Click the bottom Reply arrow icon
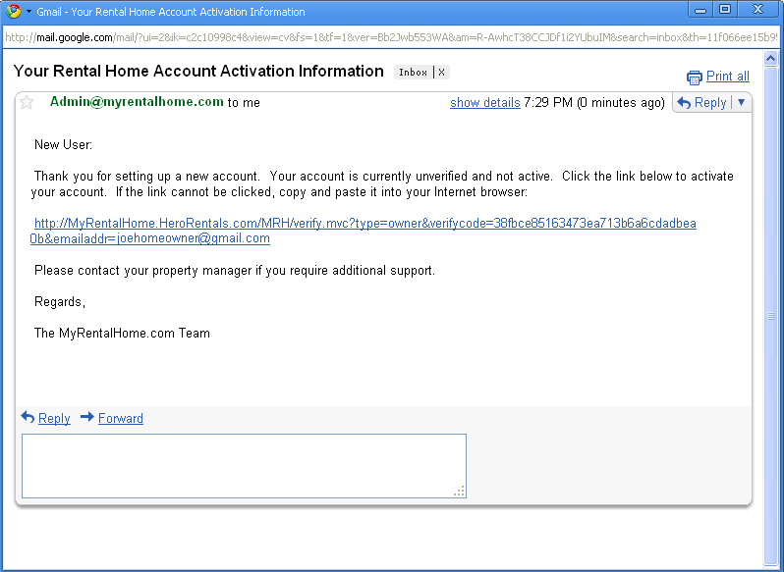Screen dimensions: 784x572 28,417
